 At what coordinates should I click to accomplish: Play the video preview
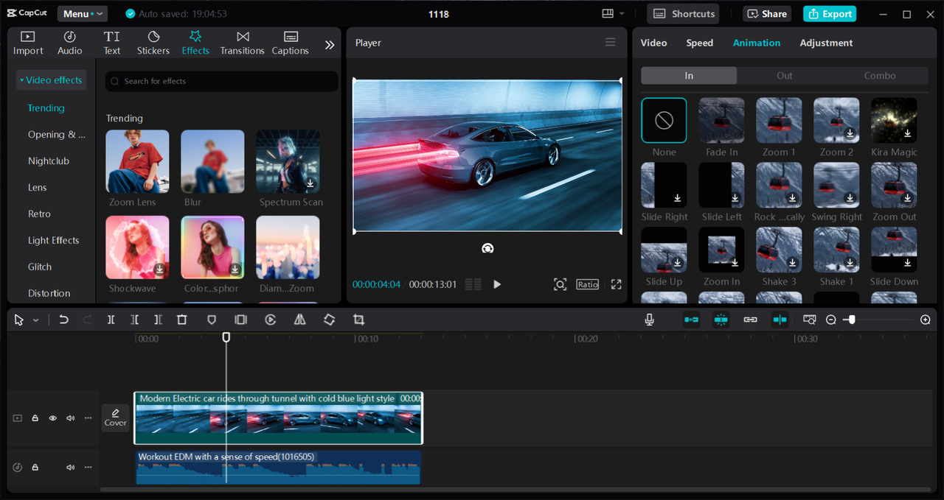pos(497,284)
